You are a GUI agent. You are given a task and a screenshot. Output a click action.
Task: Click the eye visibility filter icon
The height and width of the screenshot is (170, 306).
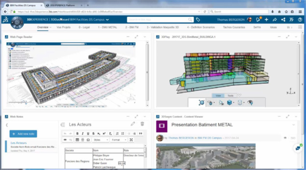[x=250, y=102]
